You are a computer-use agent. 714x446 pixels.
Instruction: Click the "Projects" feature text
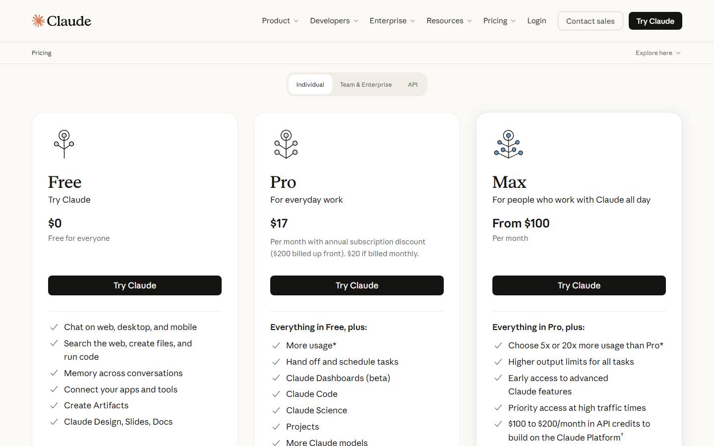point(302,427)
